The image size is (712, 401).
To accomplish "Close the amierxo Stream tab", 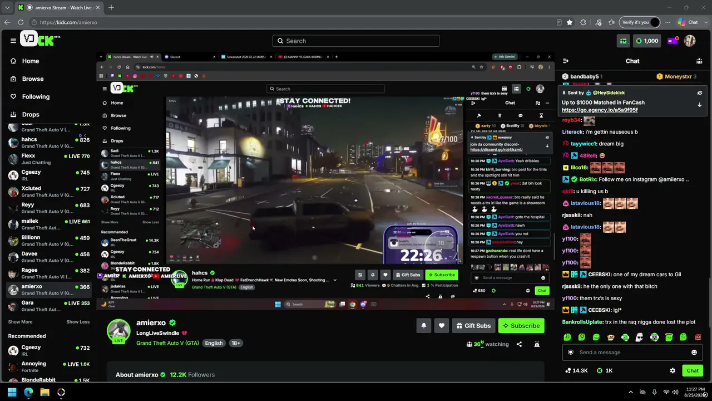I will coord(98,7).
